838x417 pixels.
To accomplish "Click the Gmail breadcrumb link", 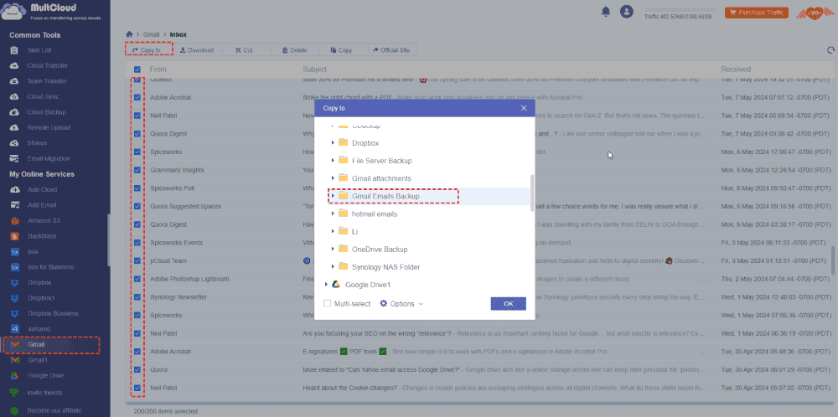I will 151,34.
